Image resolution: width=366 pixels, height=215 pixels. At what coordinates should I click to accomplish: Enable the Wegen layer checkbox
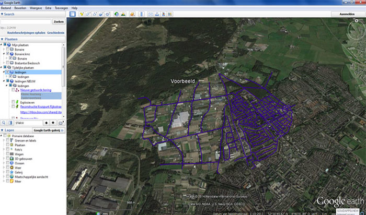(x=8, y=154)
